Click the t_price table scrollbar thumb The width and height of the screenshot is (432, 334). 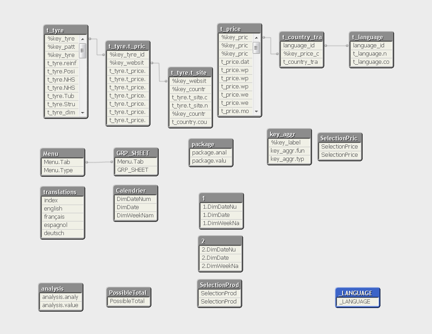click(x=256, y=48)
